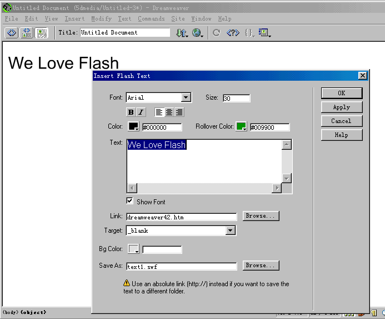Screen dimensions: 385x319
Task: Switch to Design View
Action: click(42, 32)
